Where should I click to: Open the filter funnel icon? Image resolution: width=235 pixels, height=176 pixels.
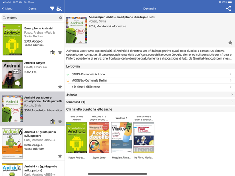[52, 9]
